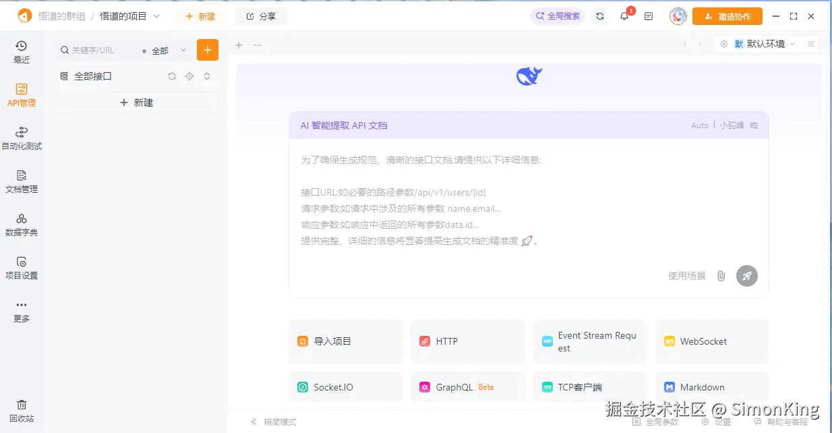Click the orange app logo icon

(x=24, y=16)
